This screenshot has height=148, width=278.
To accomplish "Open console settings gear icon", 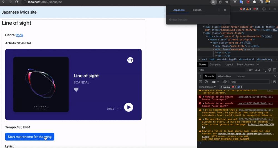I will coord(275,82).
